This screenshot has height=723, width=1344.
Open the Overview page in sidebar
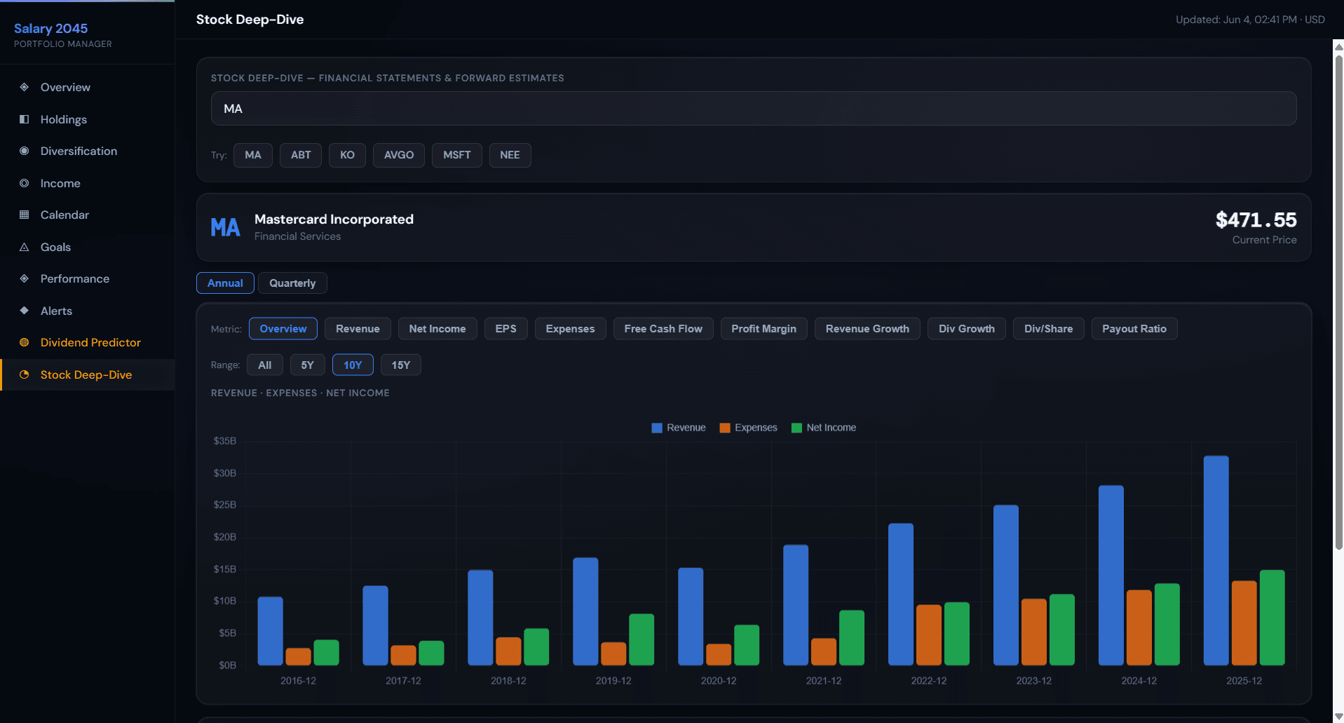click(88, 87)
